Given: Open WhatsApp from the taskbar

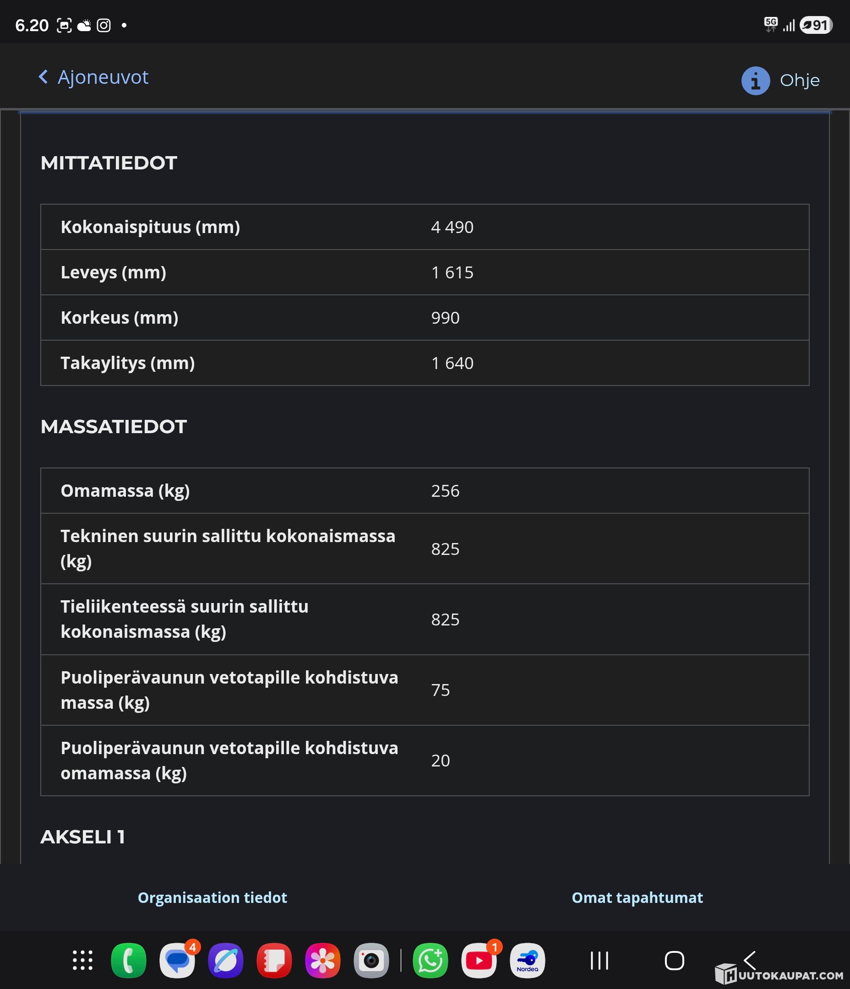Looking at the screenshot, I should [x=430, y=960].
